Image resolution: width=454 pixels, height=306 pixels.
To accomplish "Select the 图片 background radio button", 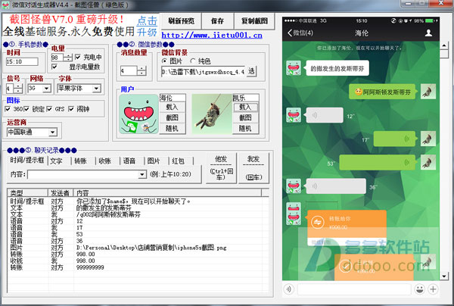I will point(164,61).
